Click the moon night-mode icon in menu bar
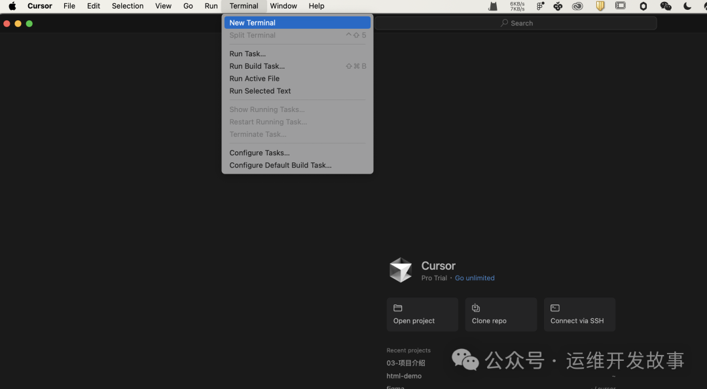The width and height of the screenshot is (707, 389). pyautogui.click(x=687, y=6)
